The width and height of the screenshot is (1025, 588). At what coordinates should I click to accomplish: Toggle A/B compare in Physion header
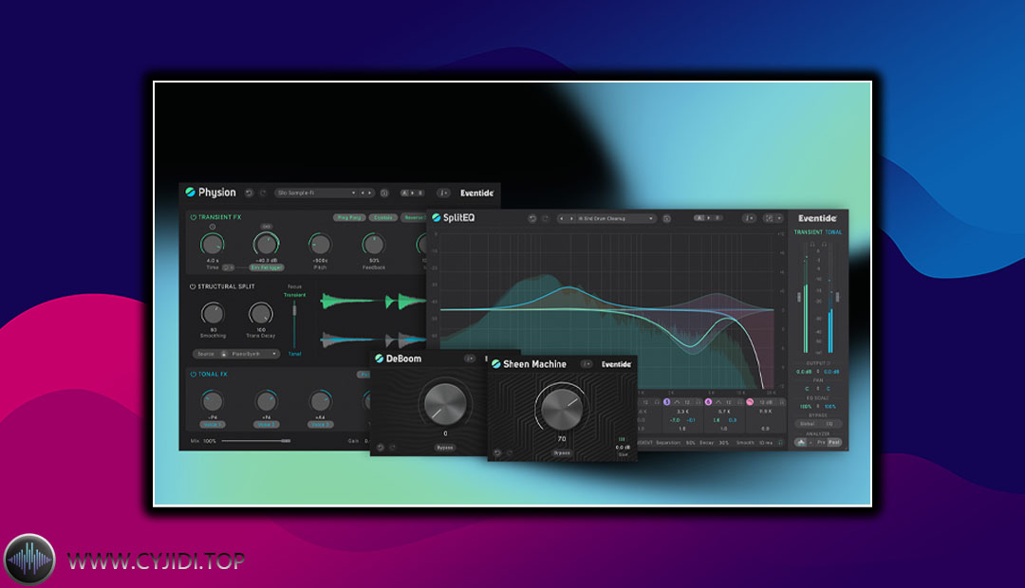point(412,193)
